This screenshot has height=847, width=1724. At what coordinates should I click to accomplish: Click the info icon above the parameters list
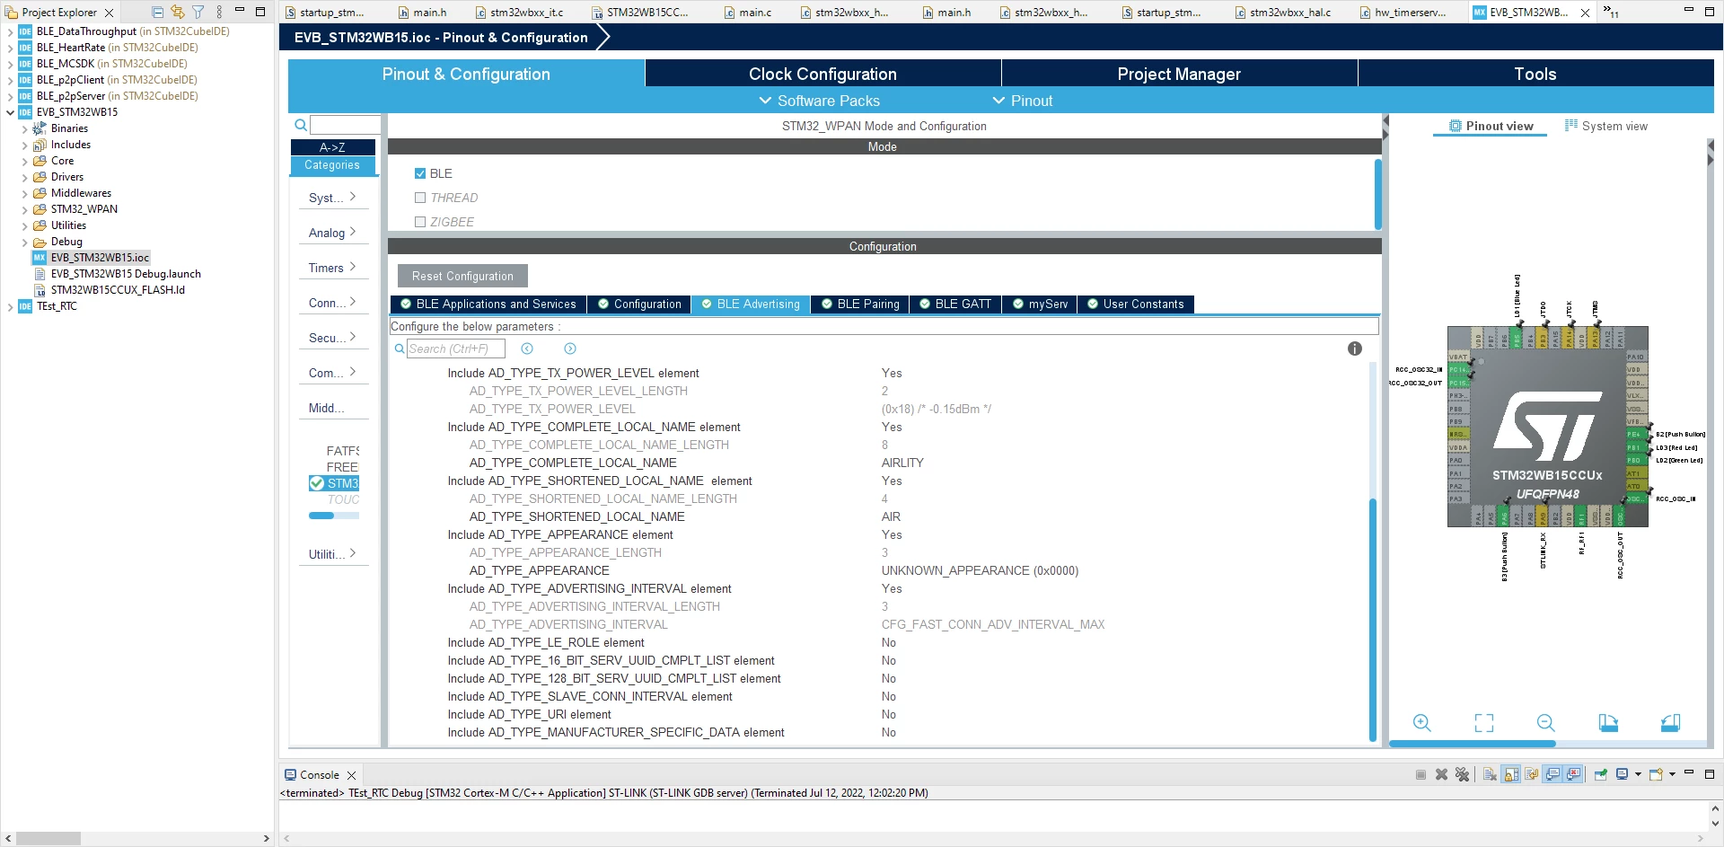click(x=1355, y=349)
